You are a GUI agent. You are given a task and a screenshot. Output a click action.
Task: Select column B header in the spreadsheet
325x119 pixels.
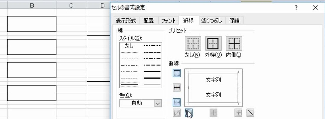[x=32, y=6]
